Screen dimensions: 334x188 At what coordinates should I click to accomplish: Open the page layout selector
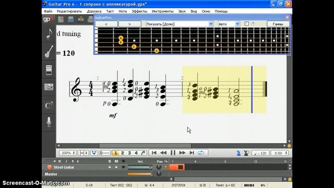pos(83,153)
